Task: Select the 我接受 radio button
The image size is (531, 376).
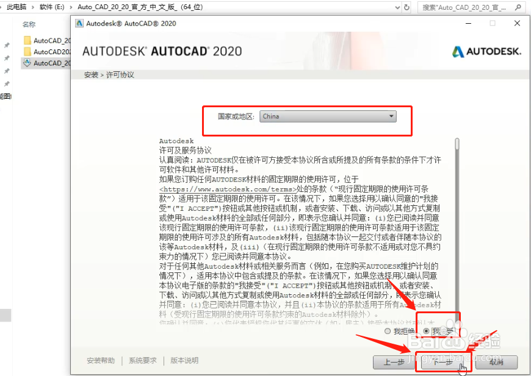Action: (427, 331)
